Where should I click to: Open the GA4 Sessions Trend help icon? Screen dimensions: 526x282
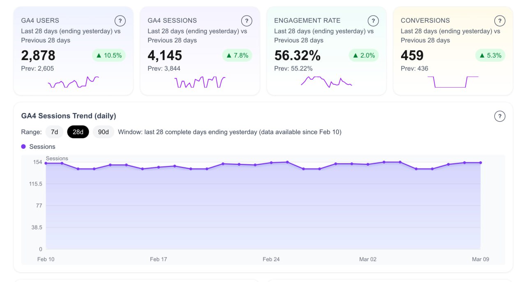click(x=499, y=116)
